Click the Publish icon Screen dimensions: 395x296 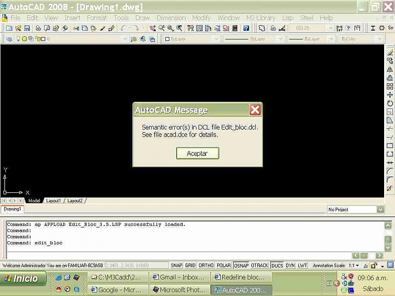[56, 28]
